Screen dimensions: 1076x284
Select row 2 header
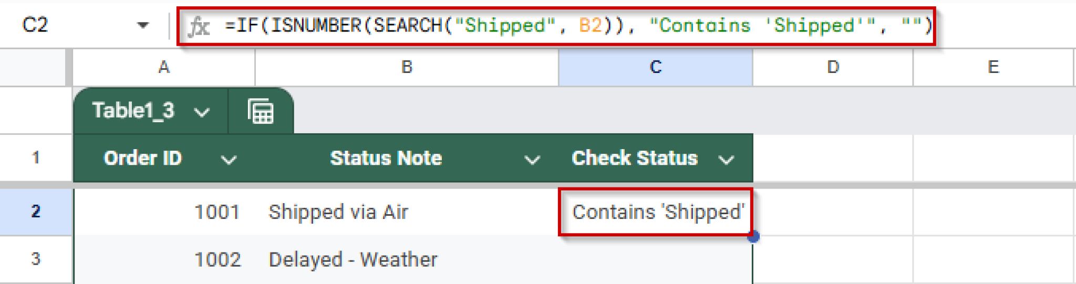36,212
